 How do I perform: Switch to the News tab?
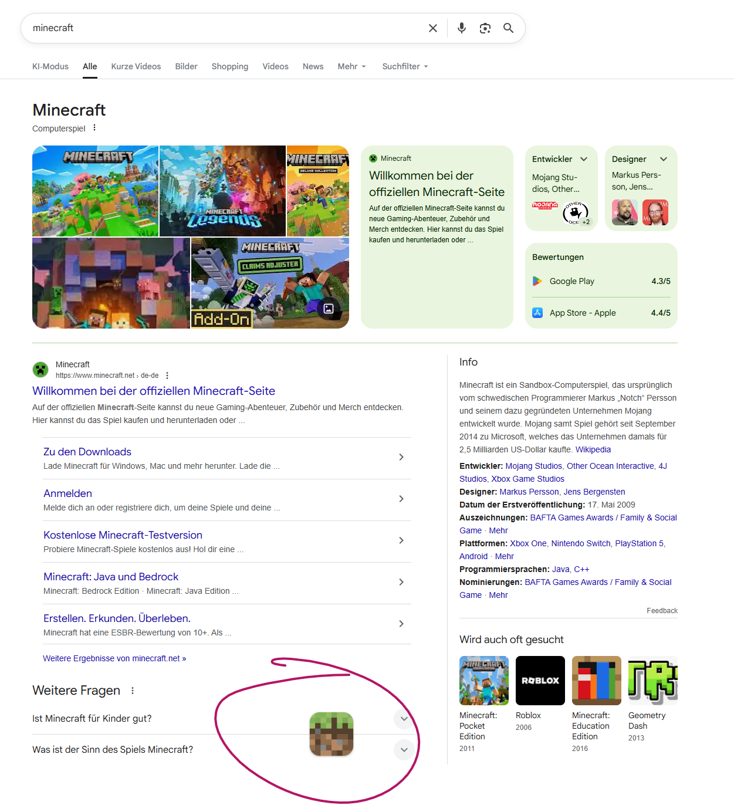[x=313, y=66]
